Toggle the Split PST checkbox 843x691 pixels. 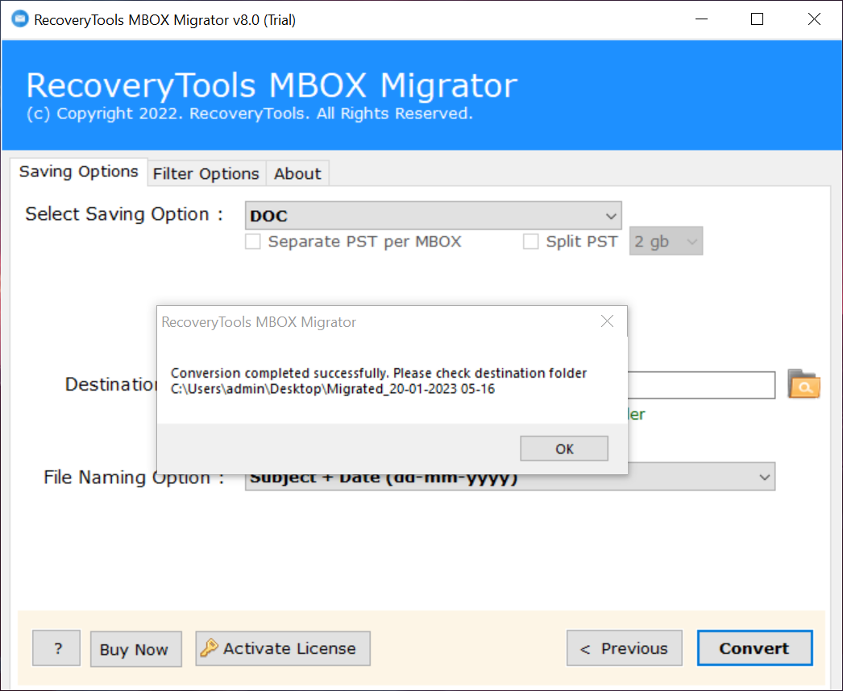530,242
